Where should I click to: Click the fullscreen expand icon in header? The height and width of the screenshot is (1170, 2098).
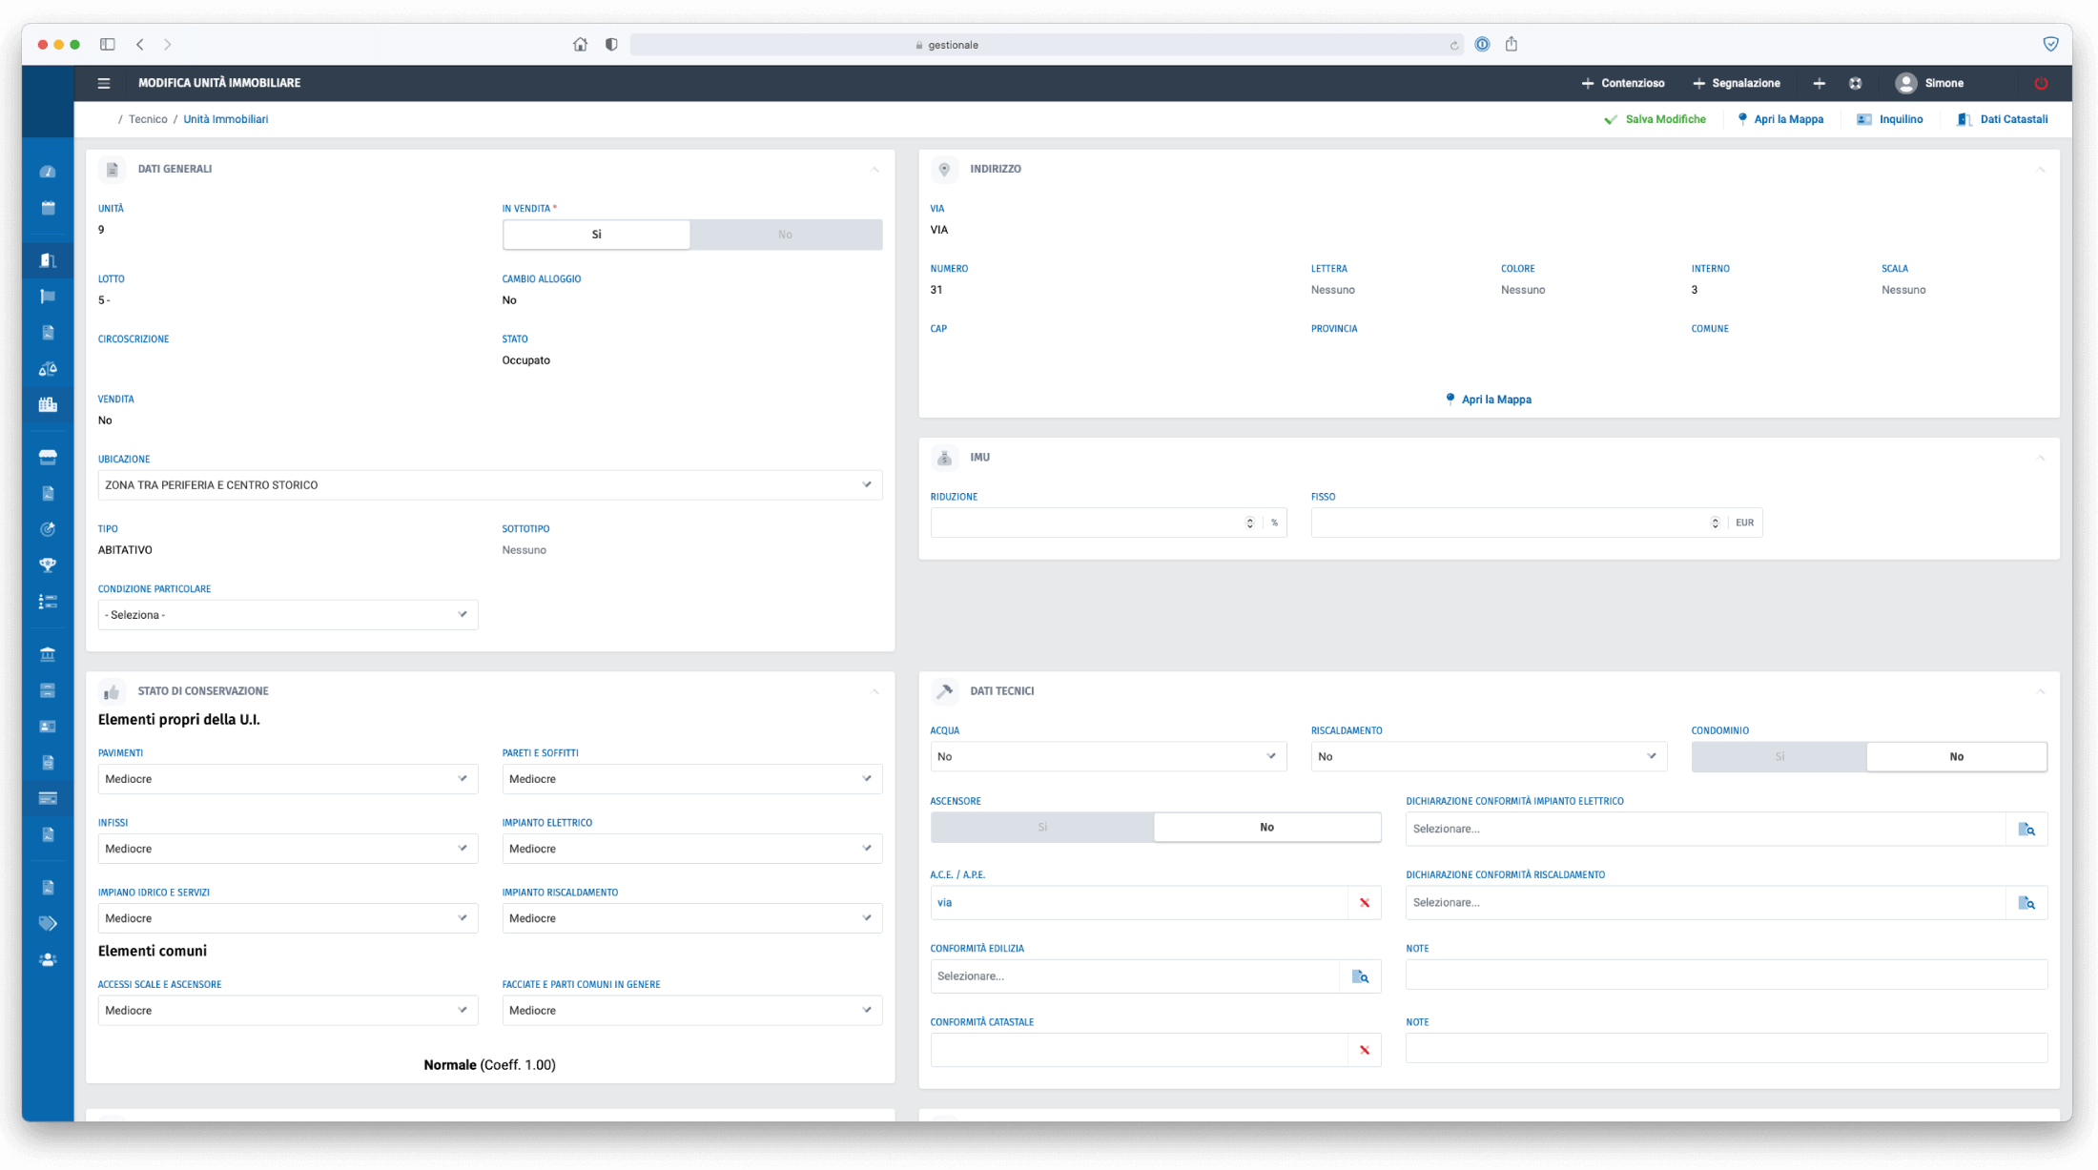click(x=1855, y=83)
